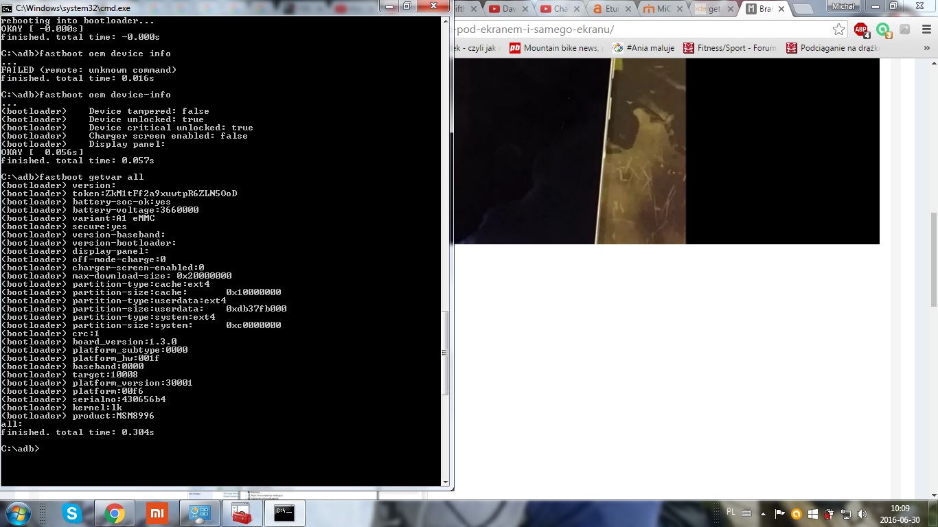Screen dimensions: 938x527
Task: Expand the bookmarks bar overflow chevron
Action: coord(925,48)
